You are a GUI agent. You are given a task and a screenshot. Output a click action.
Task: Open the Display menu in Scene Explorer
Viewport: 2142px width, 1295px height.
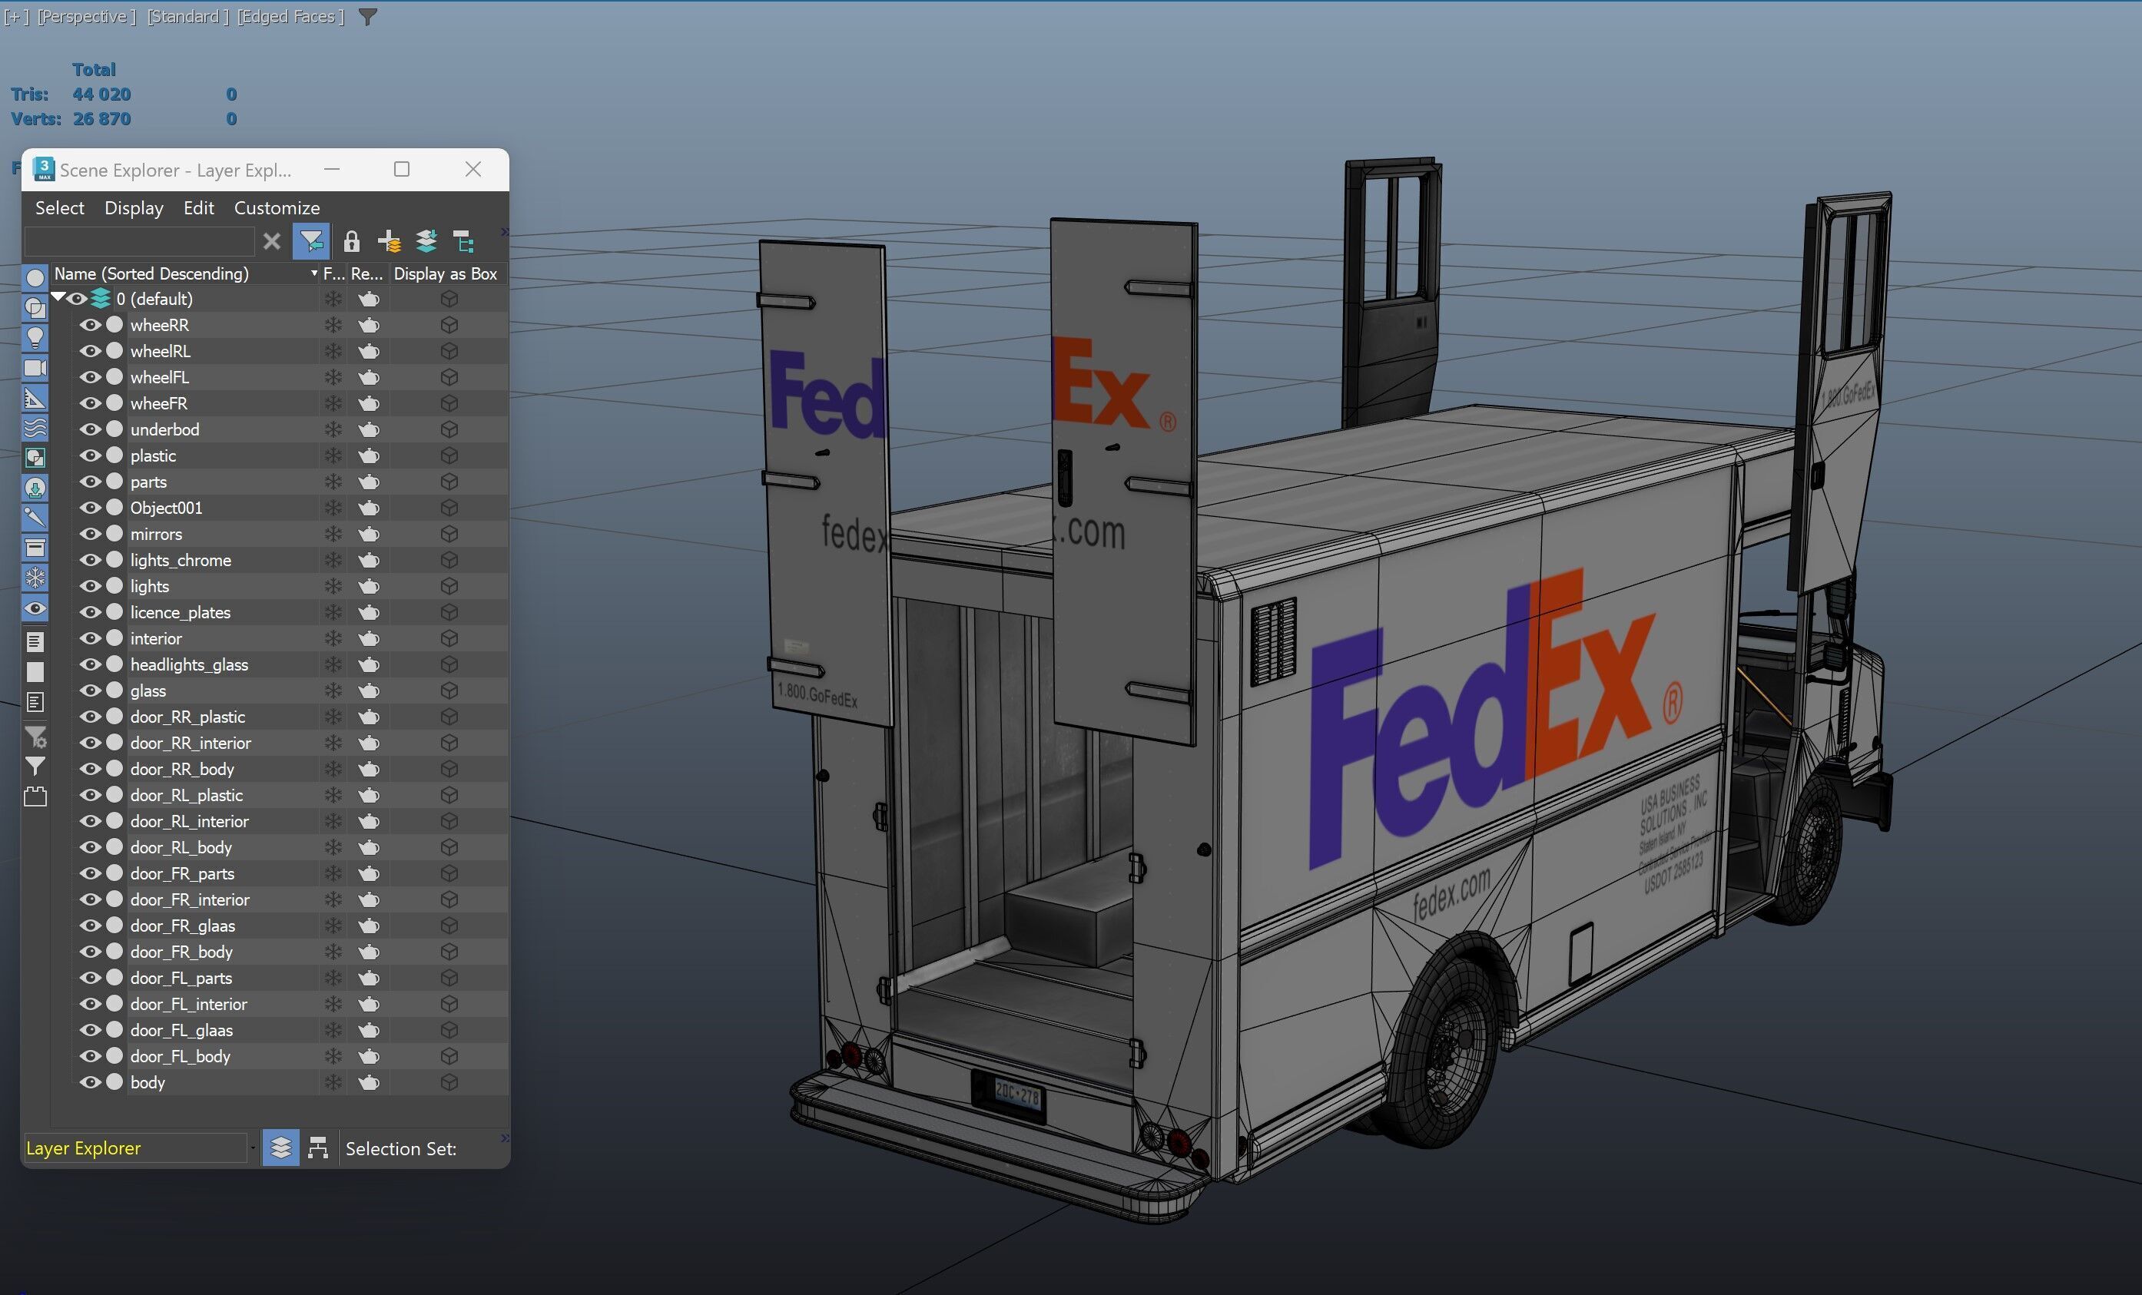133,207
